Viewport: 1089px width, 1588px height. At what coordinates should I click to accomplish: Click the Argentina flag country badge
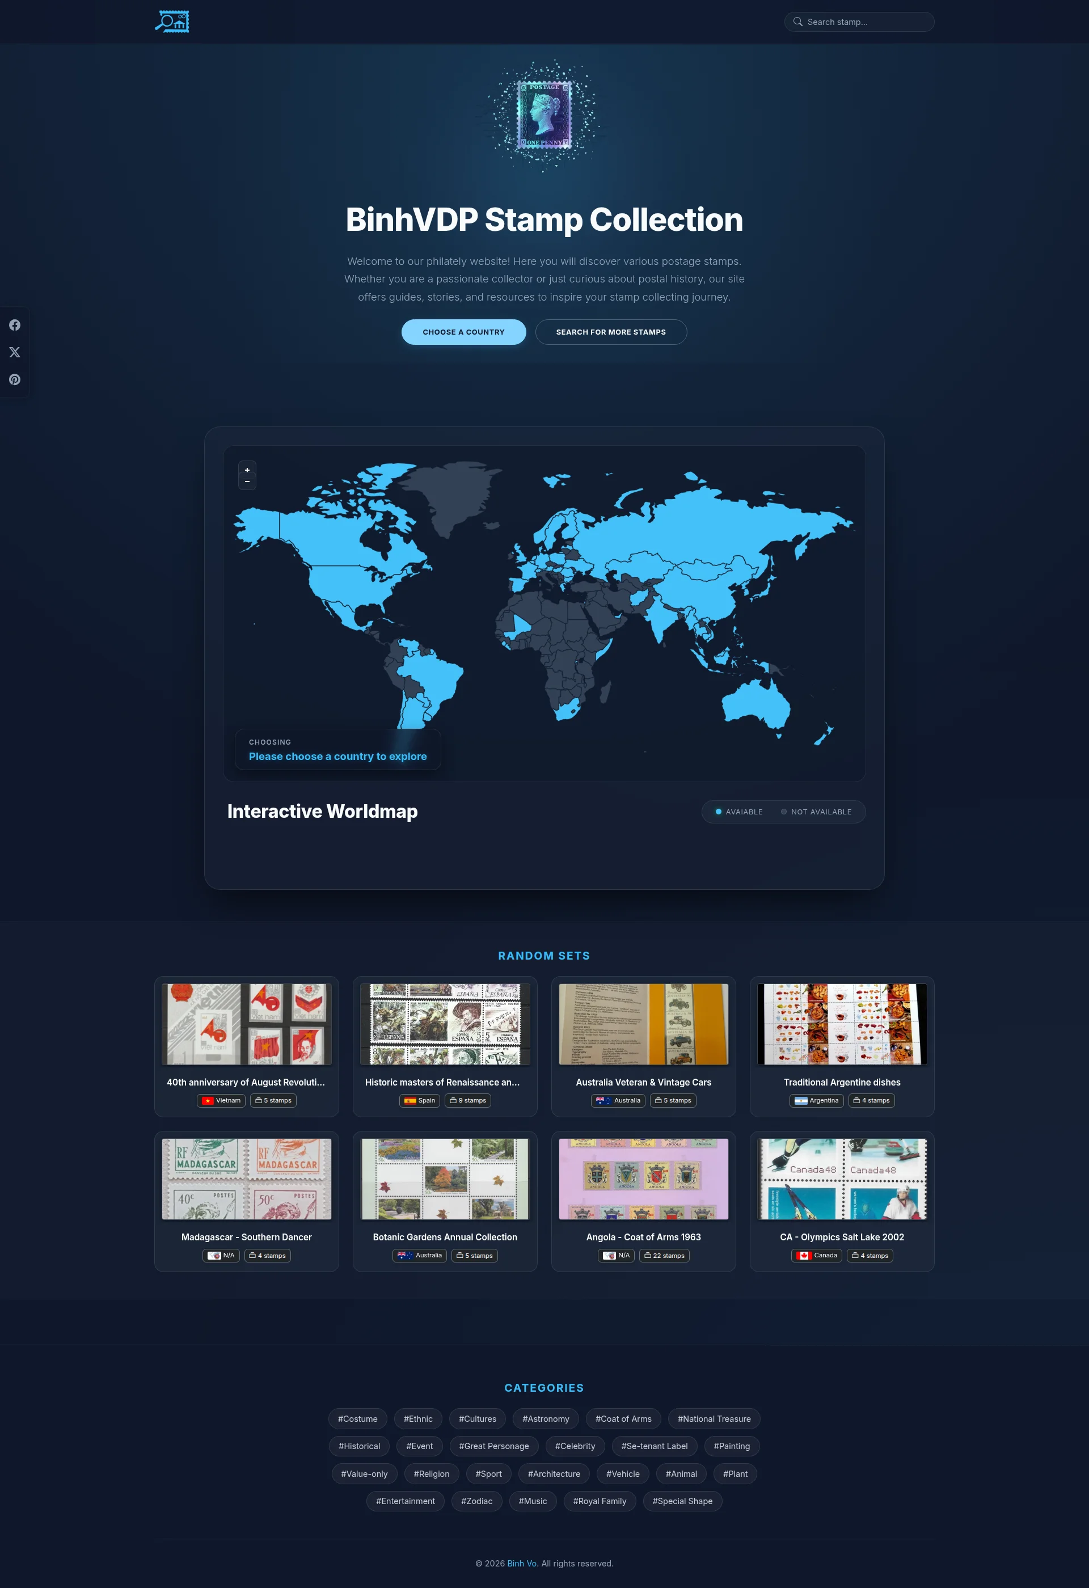tap(816, 1101)
